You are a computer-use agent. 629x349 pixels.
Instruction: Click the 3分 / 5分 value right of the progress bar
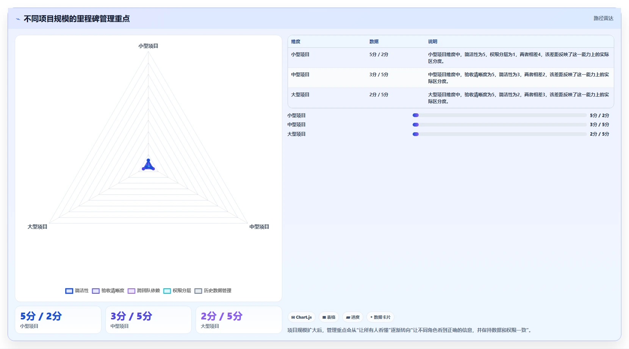coord(599,125)
